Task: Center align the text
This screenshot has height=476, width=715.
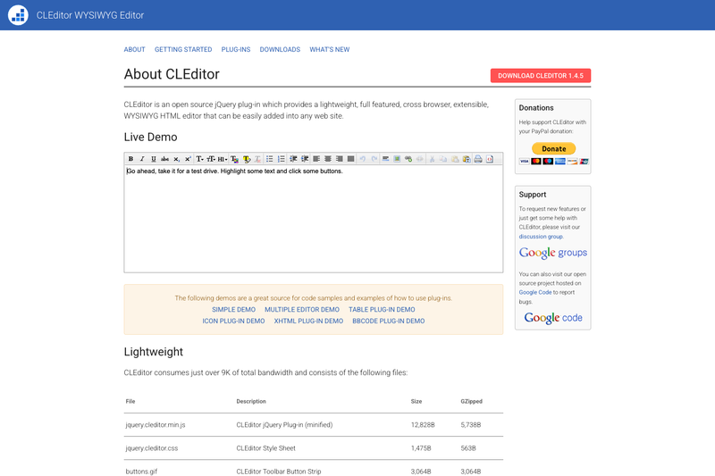Action: point(328,159)
